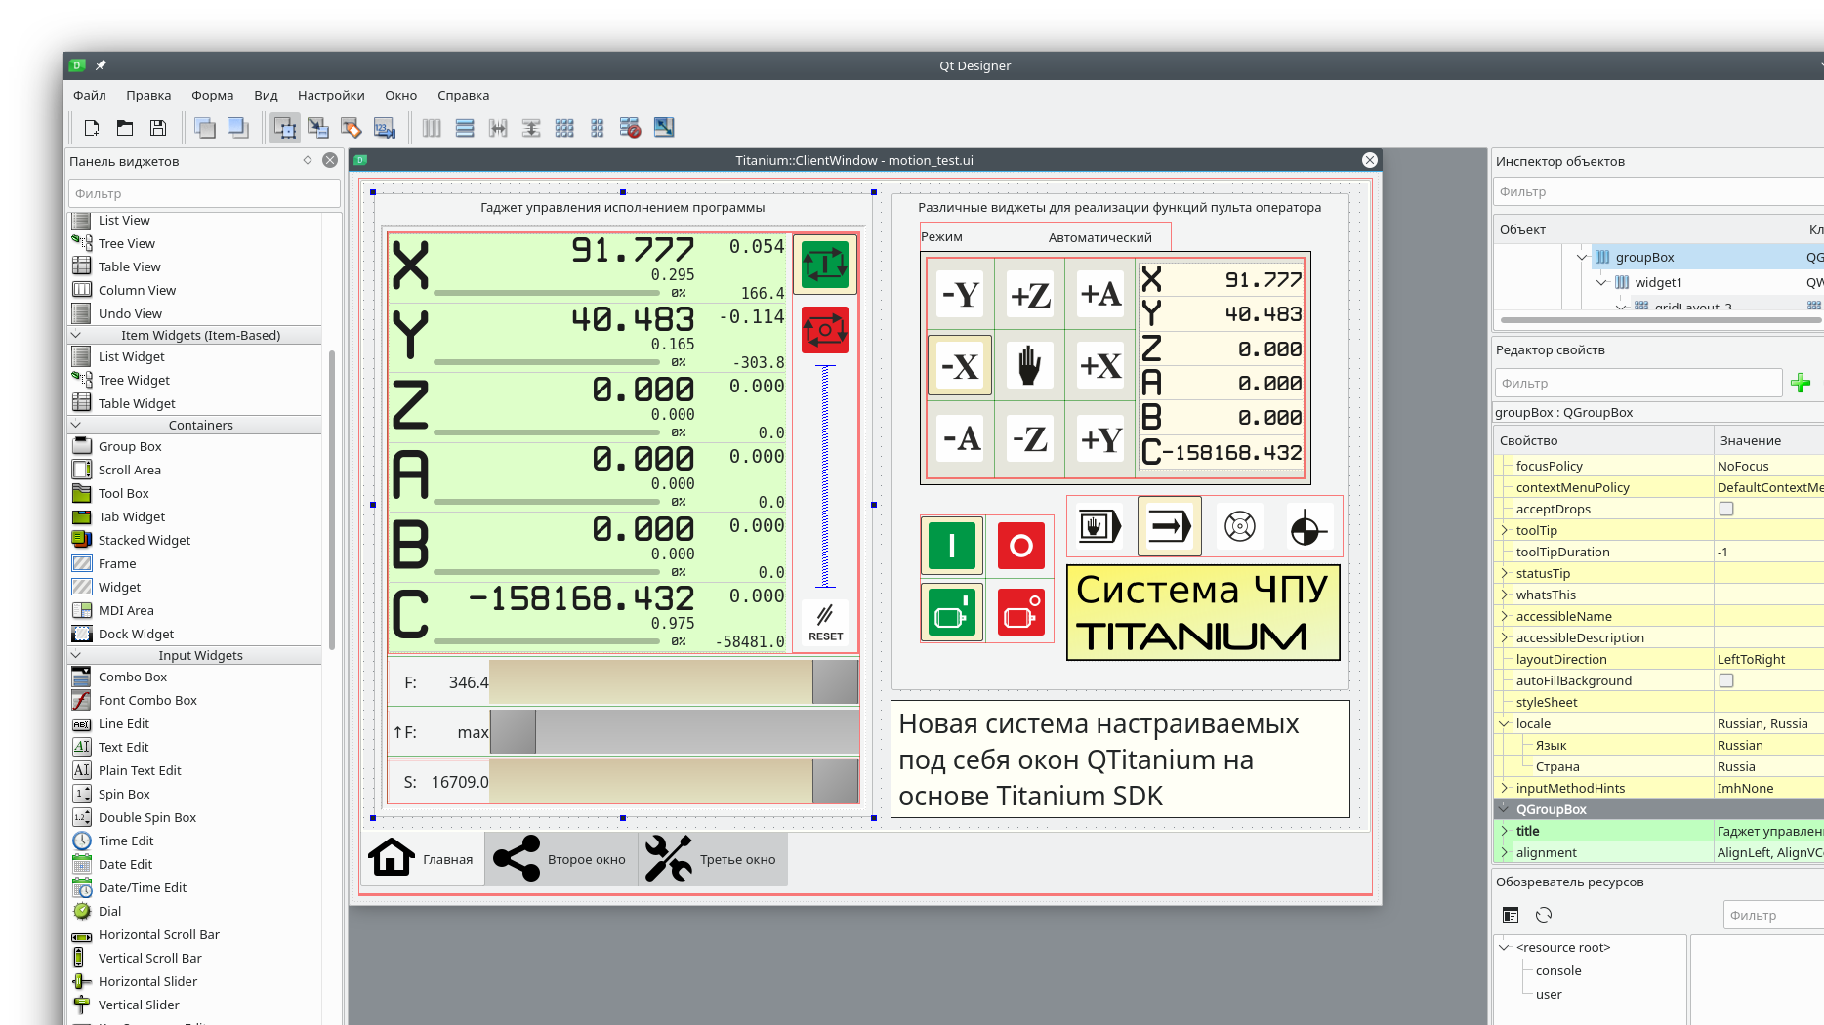Switch to Edit Buddies mode
This screenshot has height=1025, width=1824.
tap(352, 128)
